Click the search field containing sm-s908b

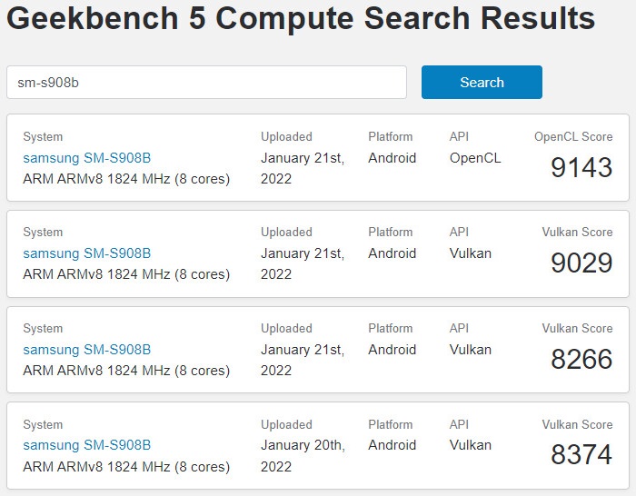tap(206, 83)
